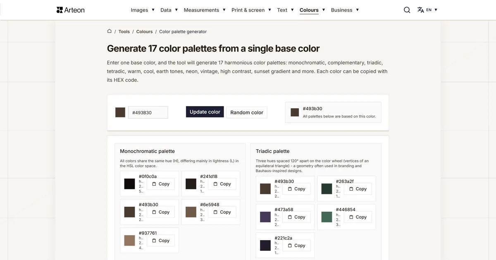Copy triadic color #493b30
This screenshot has width=496, height=260.
tap(296, 189)
